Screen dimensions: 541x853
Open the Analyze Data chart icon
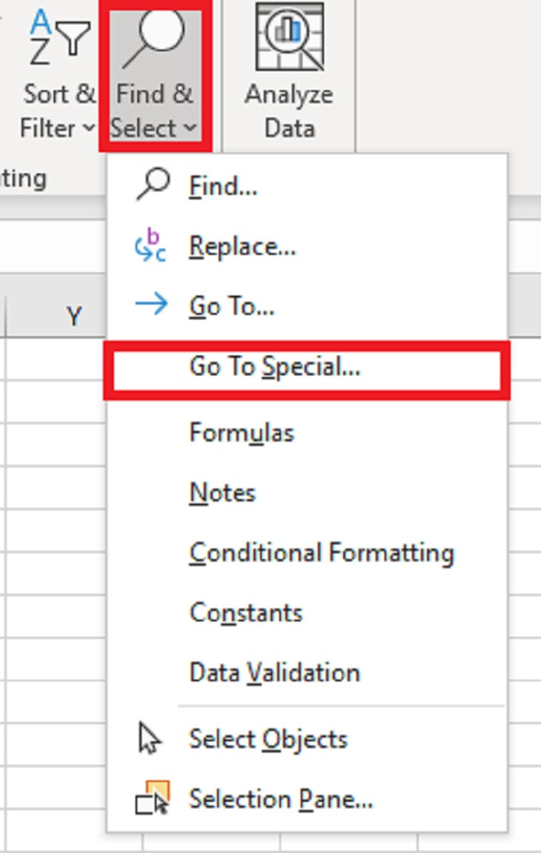coord(290,37)
